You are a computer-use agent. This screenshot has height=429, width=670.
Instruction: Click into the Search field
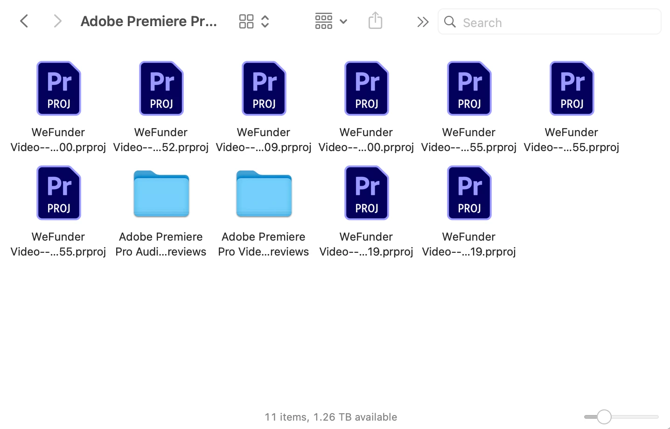(549, 22)
